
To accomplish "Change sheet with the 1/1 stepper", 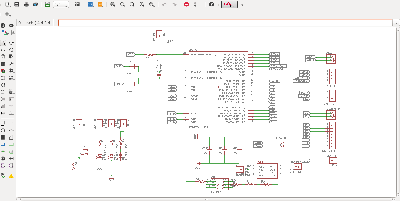I will point(61,5).
